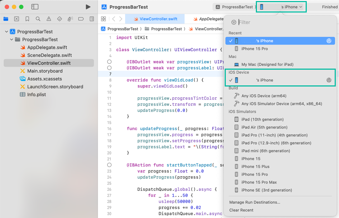Choose My Mac (Designed for iPad)

pos(280,64)
